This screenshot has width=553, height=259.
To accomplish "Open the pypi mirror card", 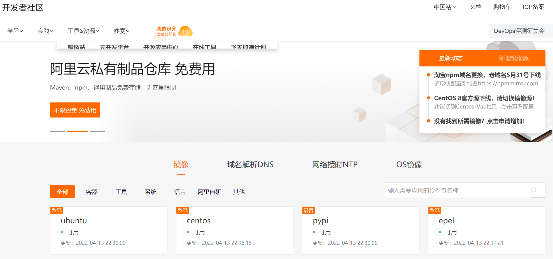I will [x=361, y=230].
